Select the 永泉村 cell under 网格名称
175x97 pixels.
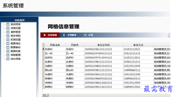55,62
